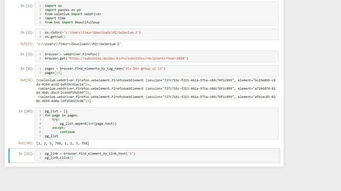
Task: Click the find_element_by_link_text code cell In [11]
Action: coord(157,155)
